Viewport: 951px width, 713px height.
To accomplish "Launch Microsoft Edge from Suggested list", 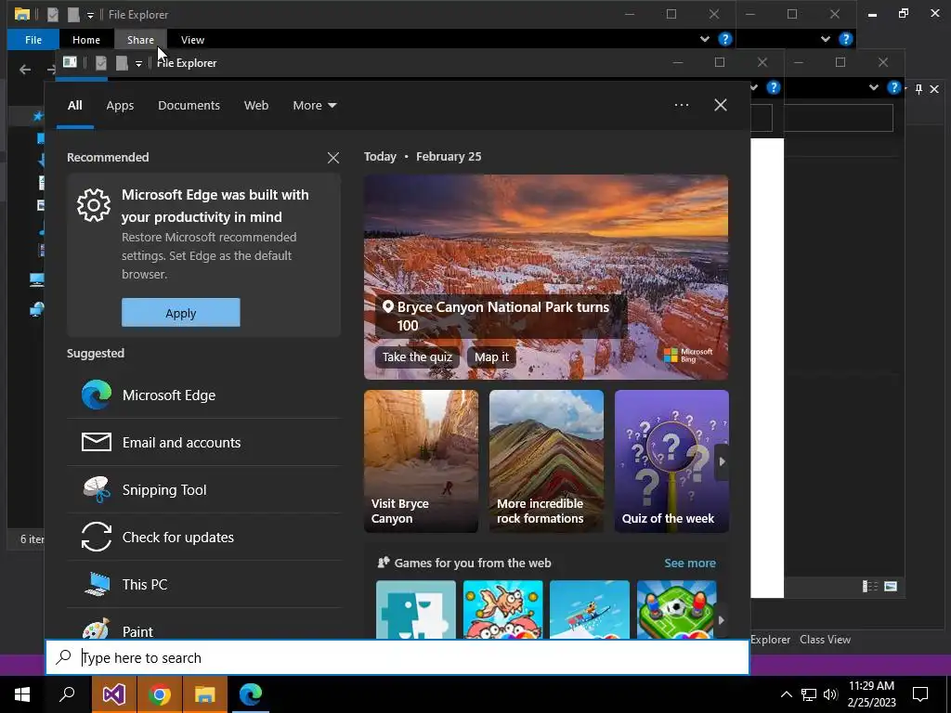I will [x=203, y=395].
